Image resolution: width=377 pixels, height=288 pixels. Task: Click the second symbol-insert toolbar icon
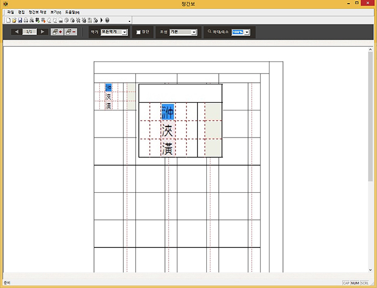tap(84, 20)
